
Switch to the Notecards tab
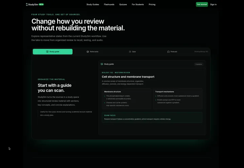click(x=93, y=52)
